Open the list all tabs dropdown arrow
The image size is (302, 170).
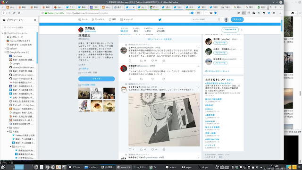280,7
